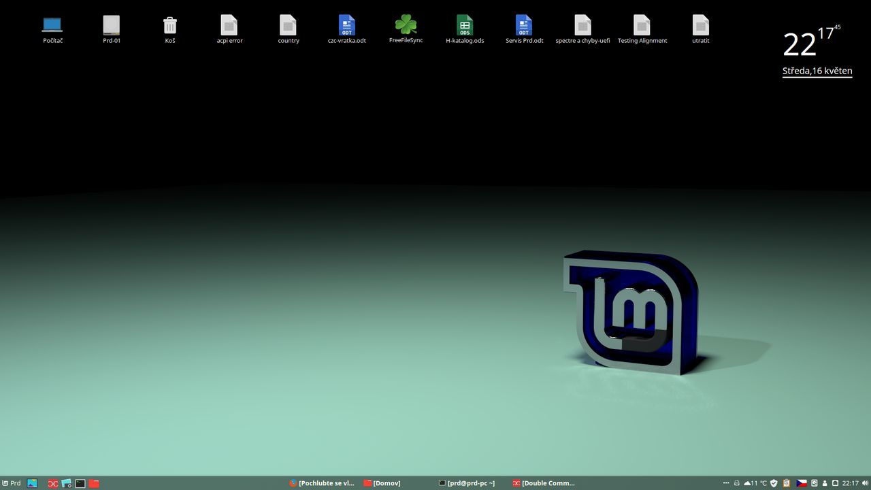The image size is (871, 490).
Task: Select the Testing Alignment file icon
Action: click(642, 30)
